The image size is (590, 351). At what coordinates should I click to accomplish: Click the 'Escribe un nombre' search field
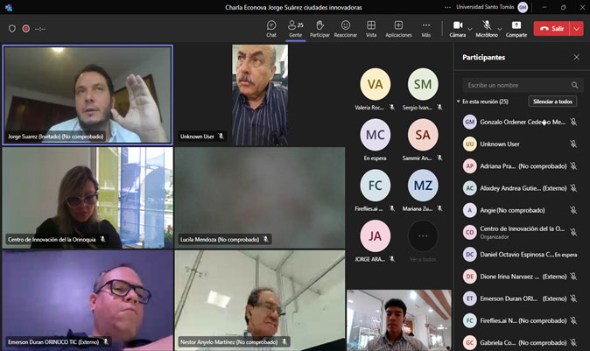coord(516,85)
